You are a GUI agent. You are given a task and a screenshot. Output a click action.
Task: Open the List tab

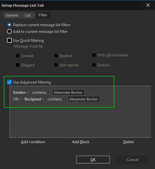pos(28,15)
